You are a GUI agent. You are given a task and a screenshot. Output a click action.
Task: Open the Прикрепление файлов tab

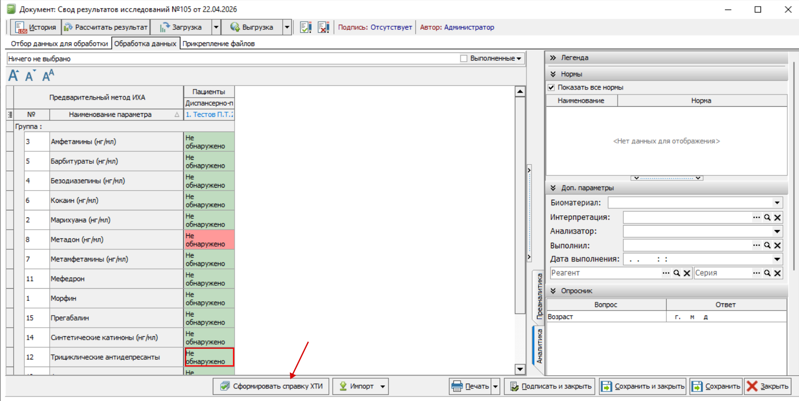tap(218, 43)
